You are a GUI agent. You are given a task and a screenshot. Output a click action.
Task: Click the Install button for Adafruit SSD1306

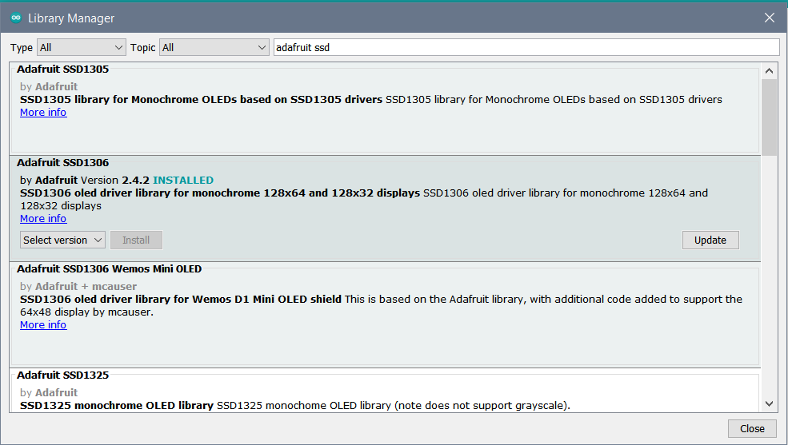pyautogui.click(x=136, y=240)
